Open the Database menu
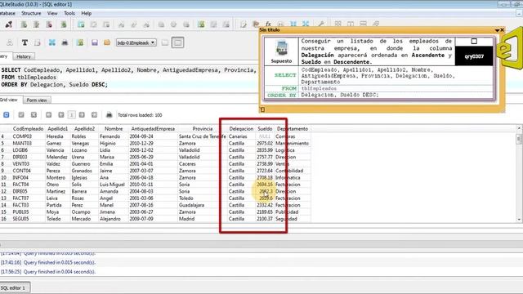Screen dimensions: 523x294 pyautogui.click(x=7, y=13)
